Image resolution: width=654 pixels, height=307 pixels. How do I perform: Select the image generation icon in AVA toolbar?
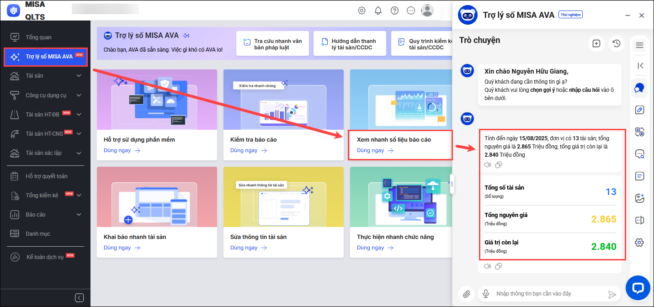pyautogui.click(x=640, y=198)
